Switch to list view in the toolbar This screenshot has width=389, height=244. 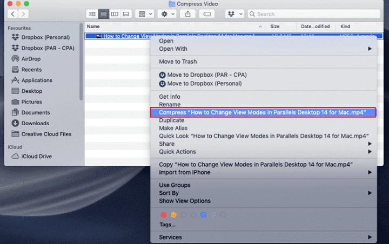click(103, 14)
